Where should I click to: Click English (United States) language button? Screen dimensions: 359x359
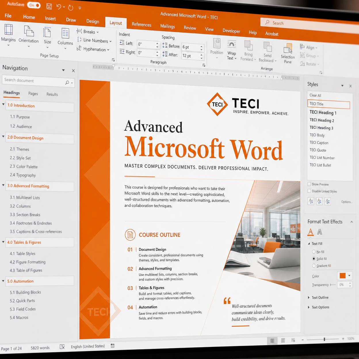pos(88,346)
